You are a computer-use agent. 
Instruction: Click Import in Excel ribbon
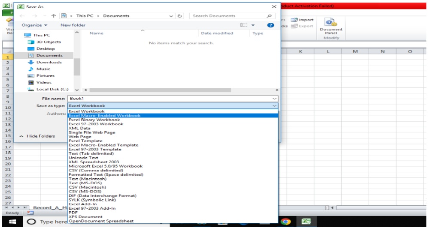302,20
